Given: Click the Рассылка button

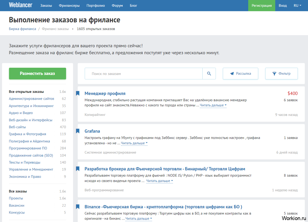Looking at the screenshot, I should (x=240, y=74).
